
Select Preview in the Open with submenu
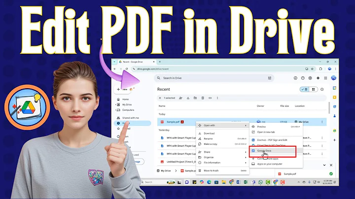276,127
